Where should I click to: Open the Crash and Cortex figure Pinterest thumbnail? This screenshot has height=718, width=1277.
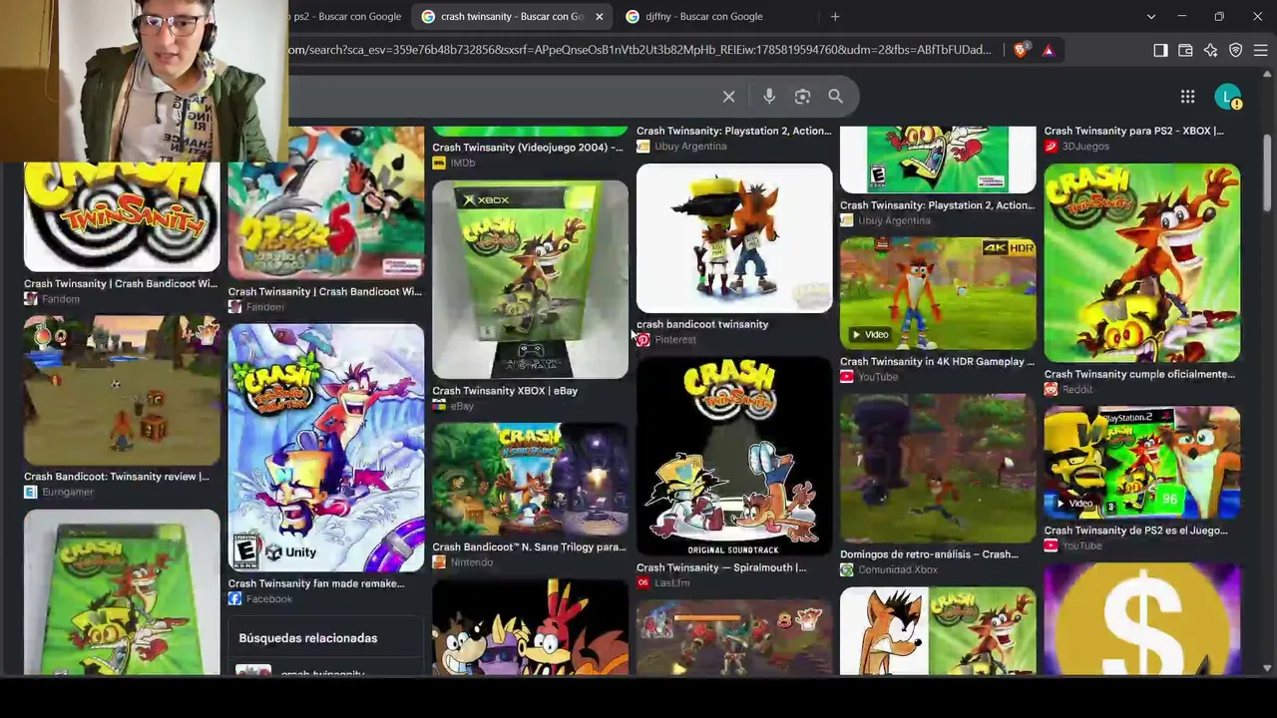tap(734, 238)
